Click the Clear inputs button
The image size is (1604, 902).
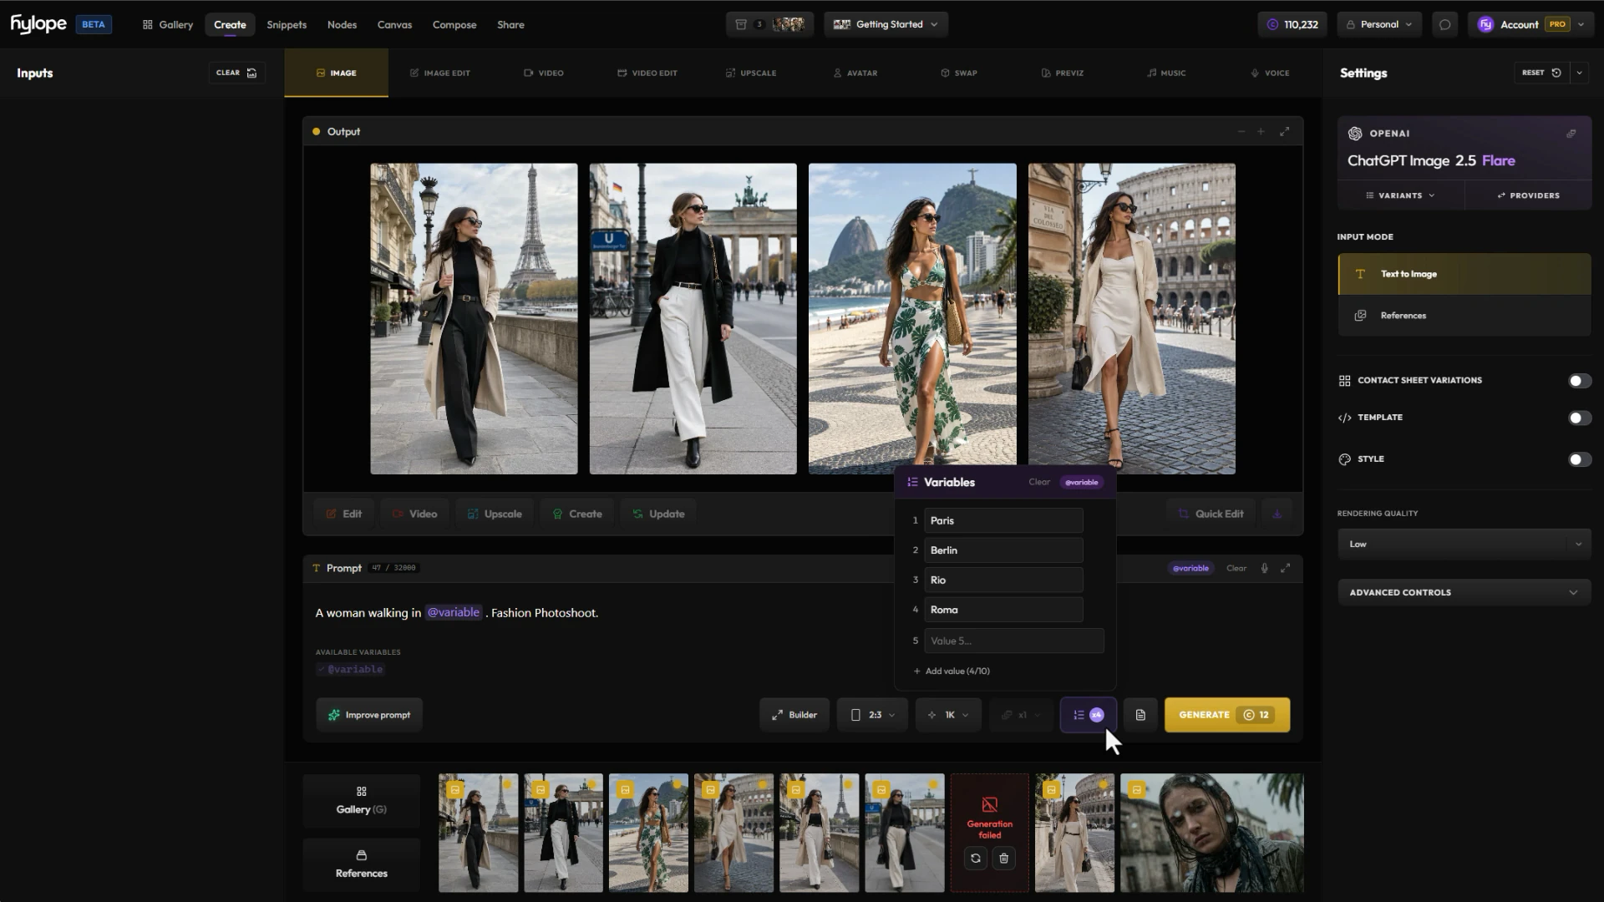[x=236, y=73]
